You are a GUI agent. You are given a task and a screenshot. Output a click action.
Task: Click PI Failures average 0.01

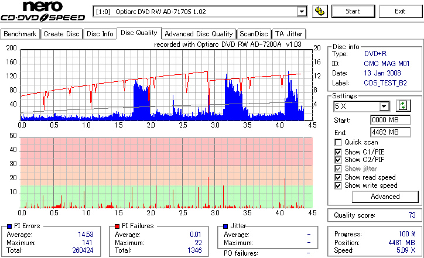[x=196, y=235]
